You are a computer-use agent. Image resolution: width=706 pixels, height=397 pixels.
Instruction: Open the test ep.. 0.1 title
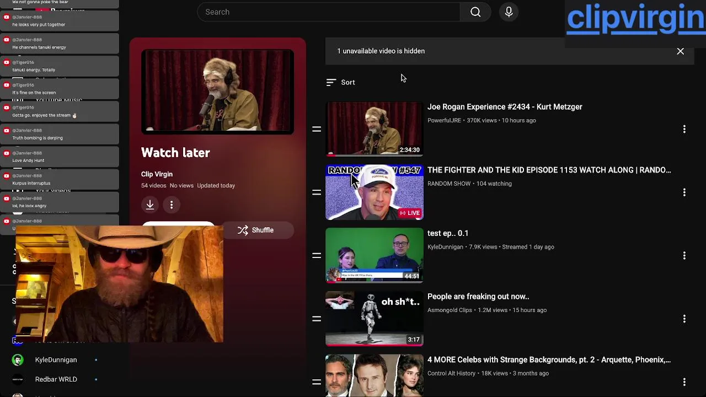point(448,233)
